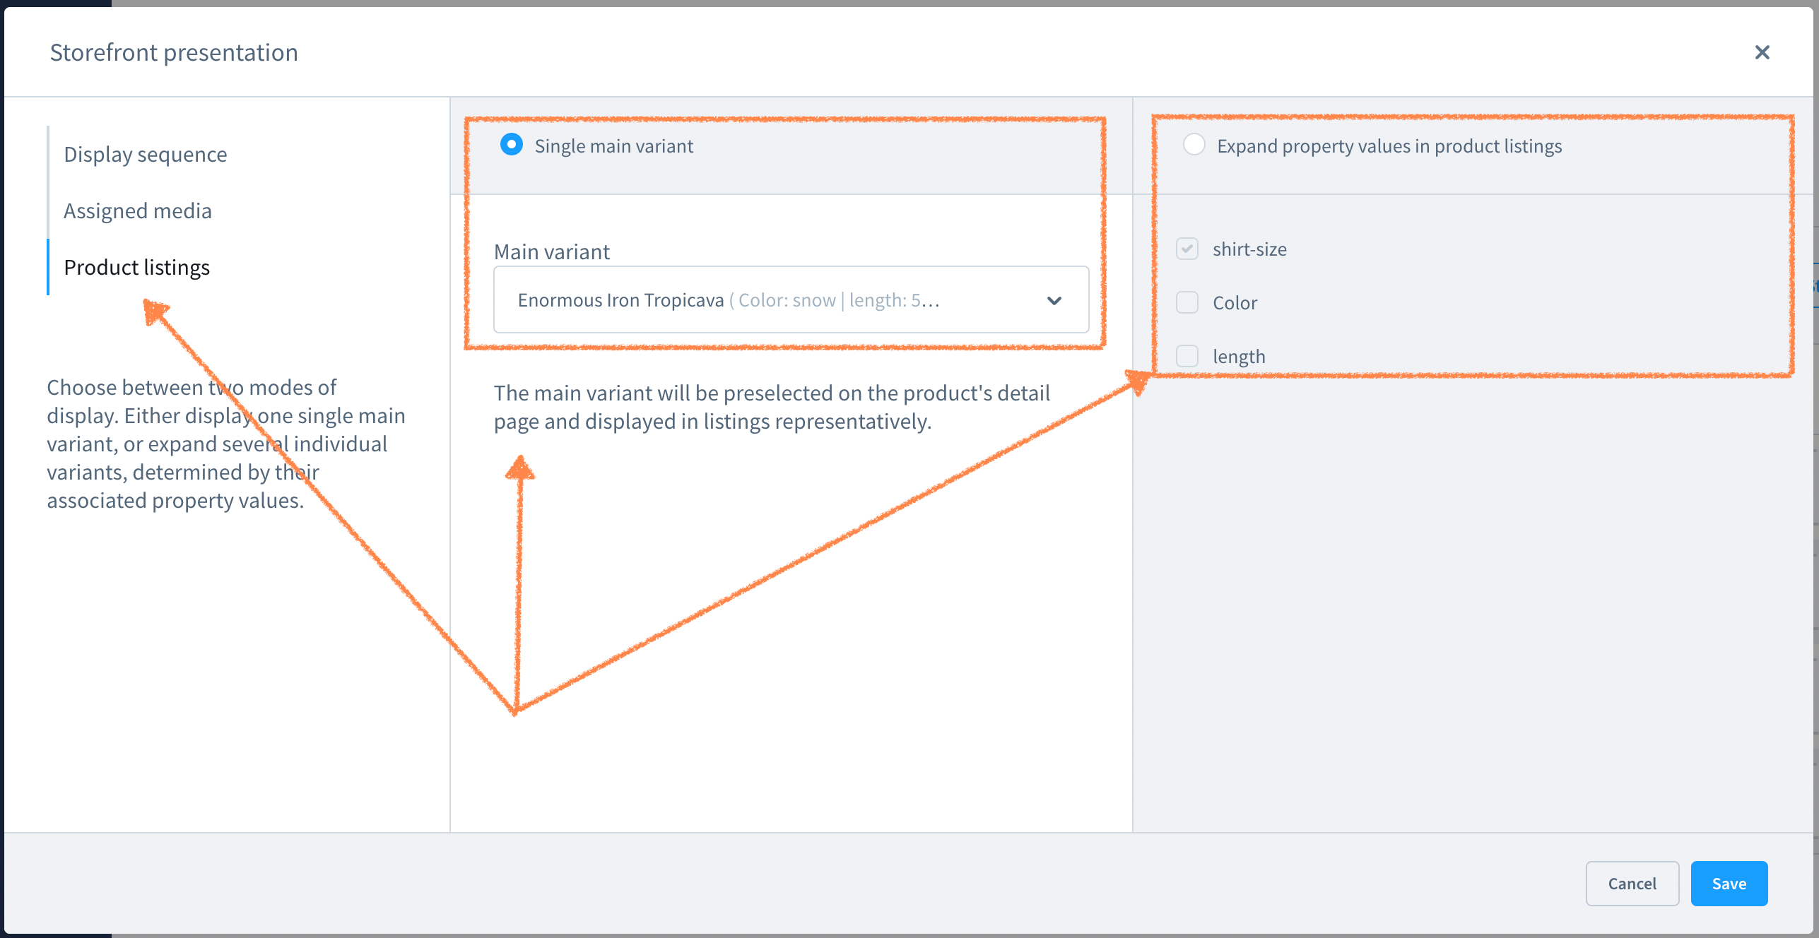
Task: Enable the length property checkbox
Action: tap(1187, 356)
